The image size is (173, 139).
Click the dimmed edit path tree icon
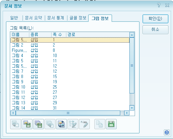pos(73,124)
